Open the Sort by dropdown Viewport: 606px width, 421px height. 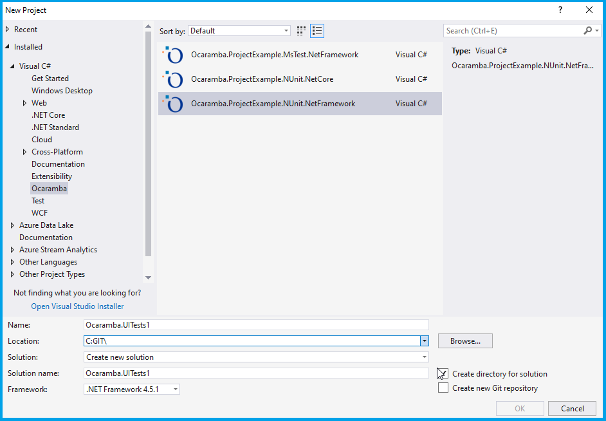(x=239, y=31)
